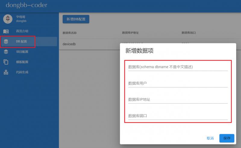Viewport: 241px width, 148px height.
Task: Click the username 字母哥 in sidebar
Action: 20,17
